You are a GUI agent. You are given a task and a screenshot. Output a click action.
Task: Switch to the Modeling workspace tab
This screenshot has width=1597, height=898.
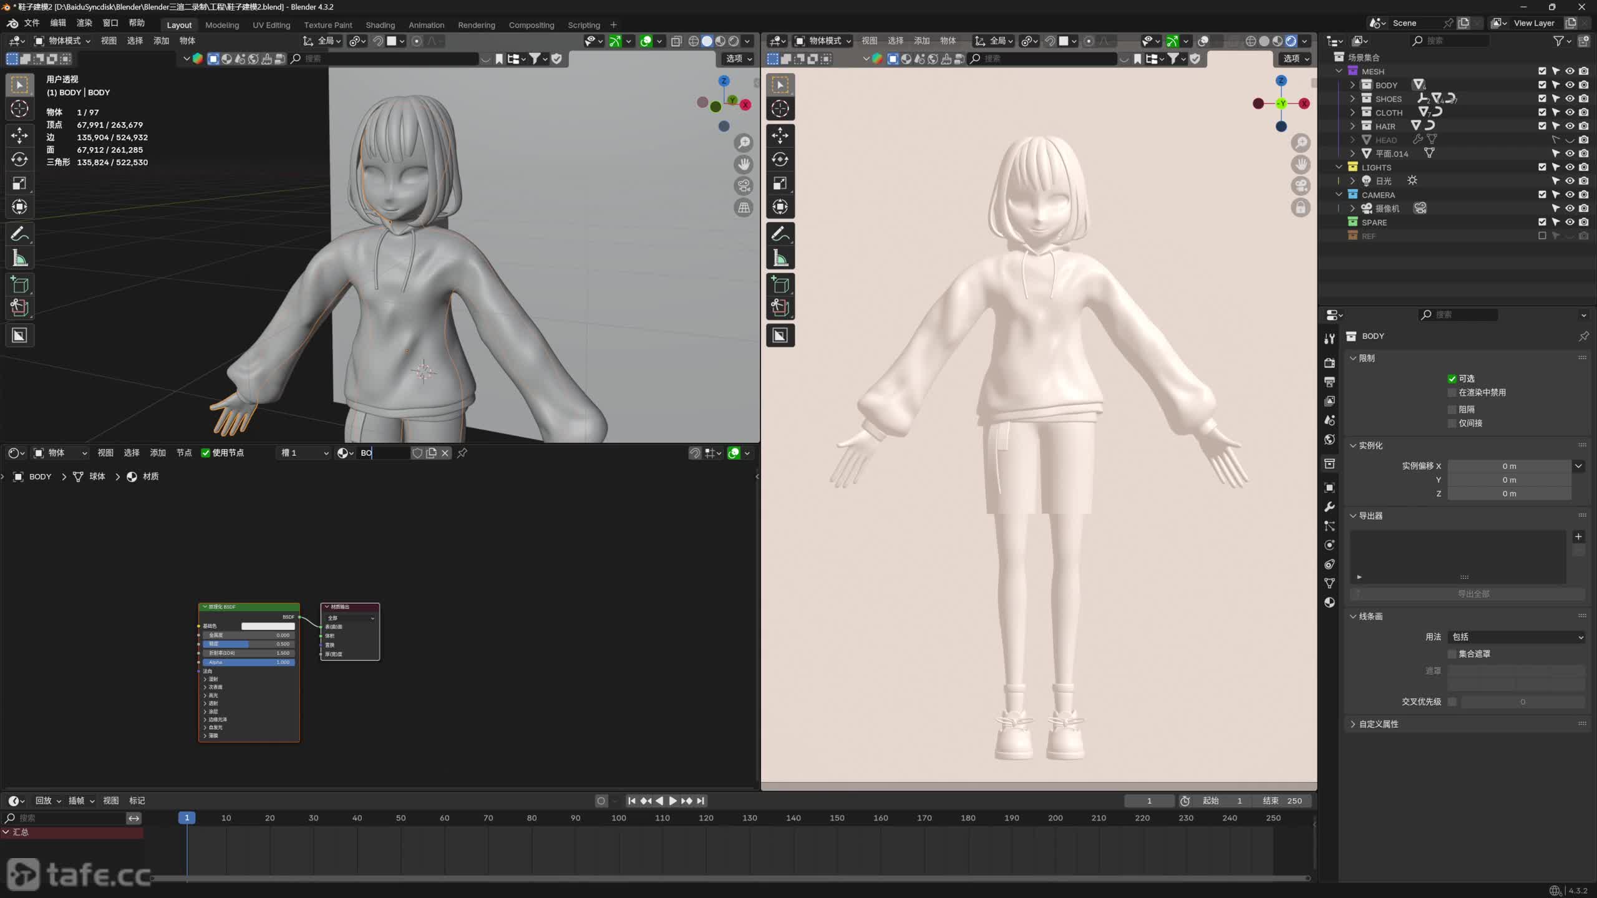[x=222, y=26]
